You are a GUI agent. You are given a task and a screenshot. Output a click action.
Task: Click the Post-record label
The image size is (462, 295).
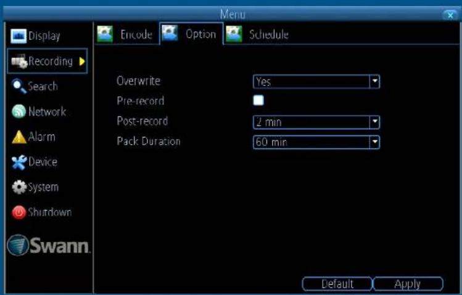pyautogui.click(x=142, y=121)
